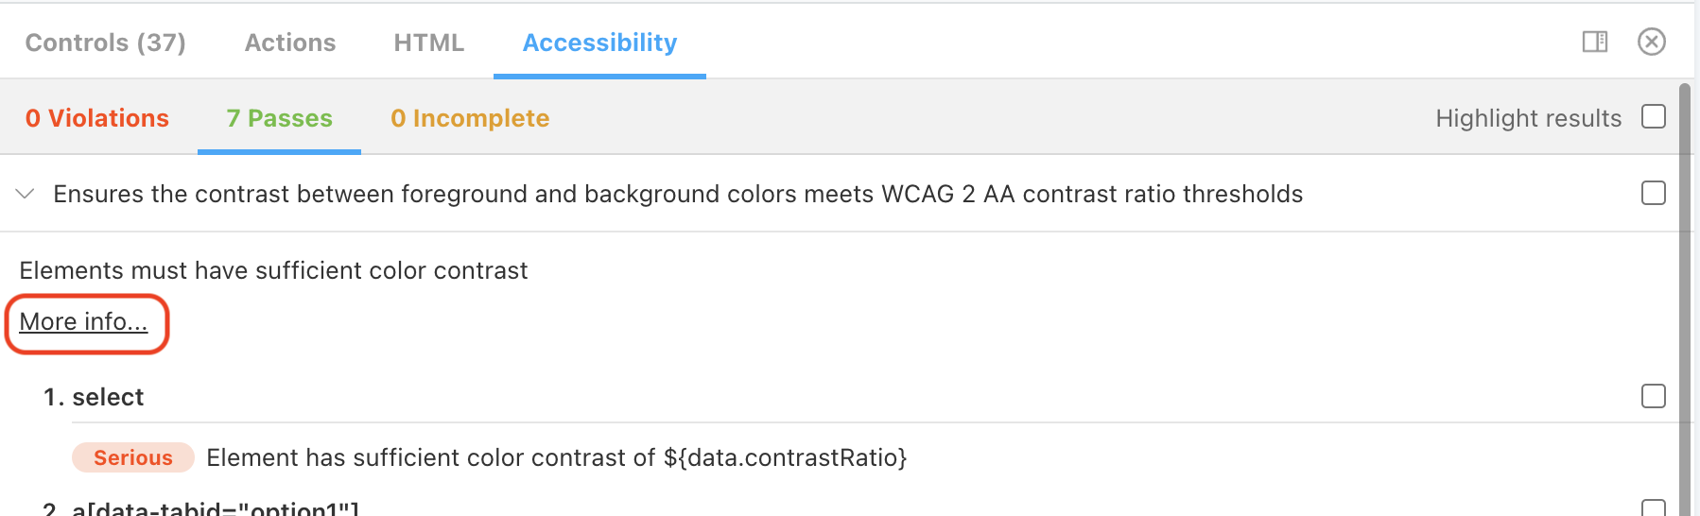The width and height of the screenshot is (1700, 516).
Task: Tick the color contrast rule checkbox
Action: click(x=1654, y=193)
